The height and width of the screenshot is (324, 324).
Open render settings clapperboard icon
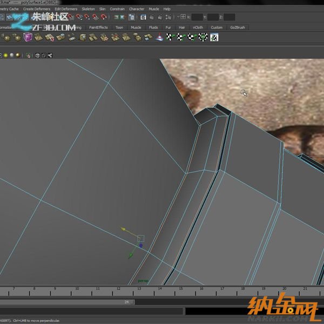(x=168, y=17)
